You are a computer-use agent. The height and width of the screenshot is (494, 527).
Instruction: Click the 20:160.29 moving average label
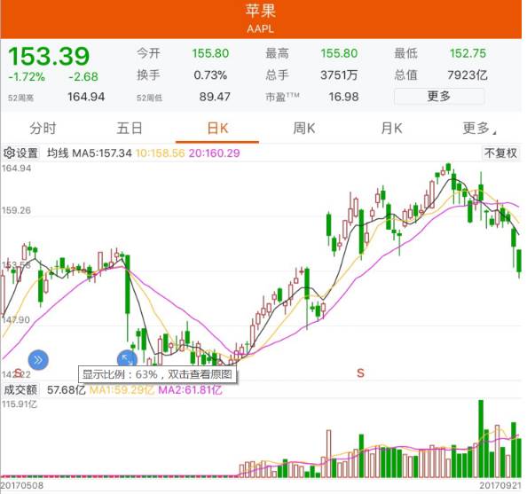pyautogui.click(x=215, y=153)
